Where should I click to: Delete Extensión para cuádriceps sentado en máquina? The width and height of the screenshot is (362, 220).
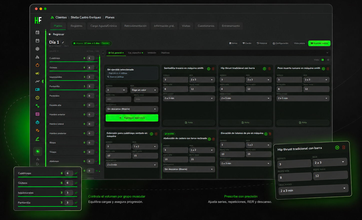[x=156, y=134]
